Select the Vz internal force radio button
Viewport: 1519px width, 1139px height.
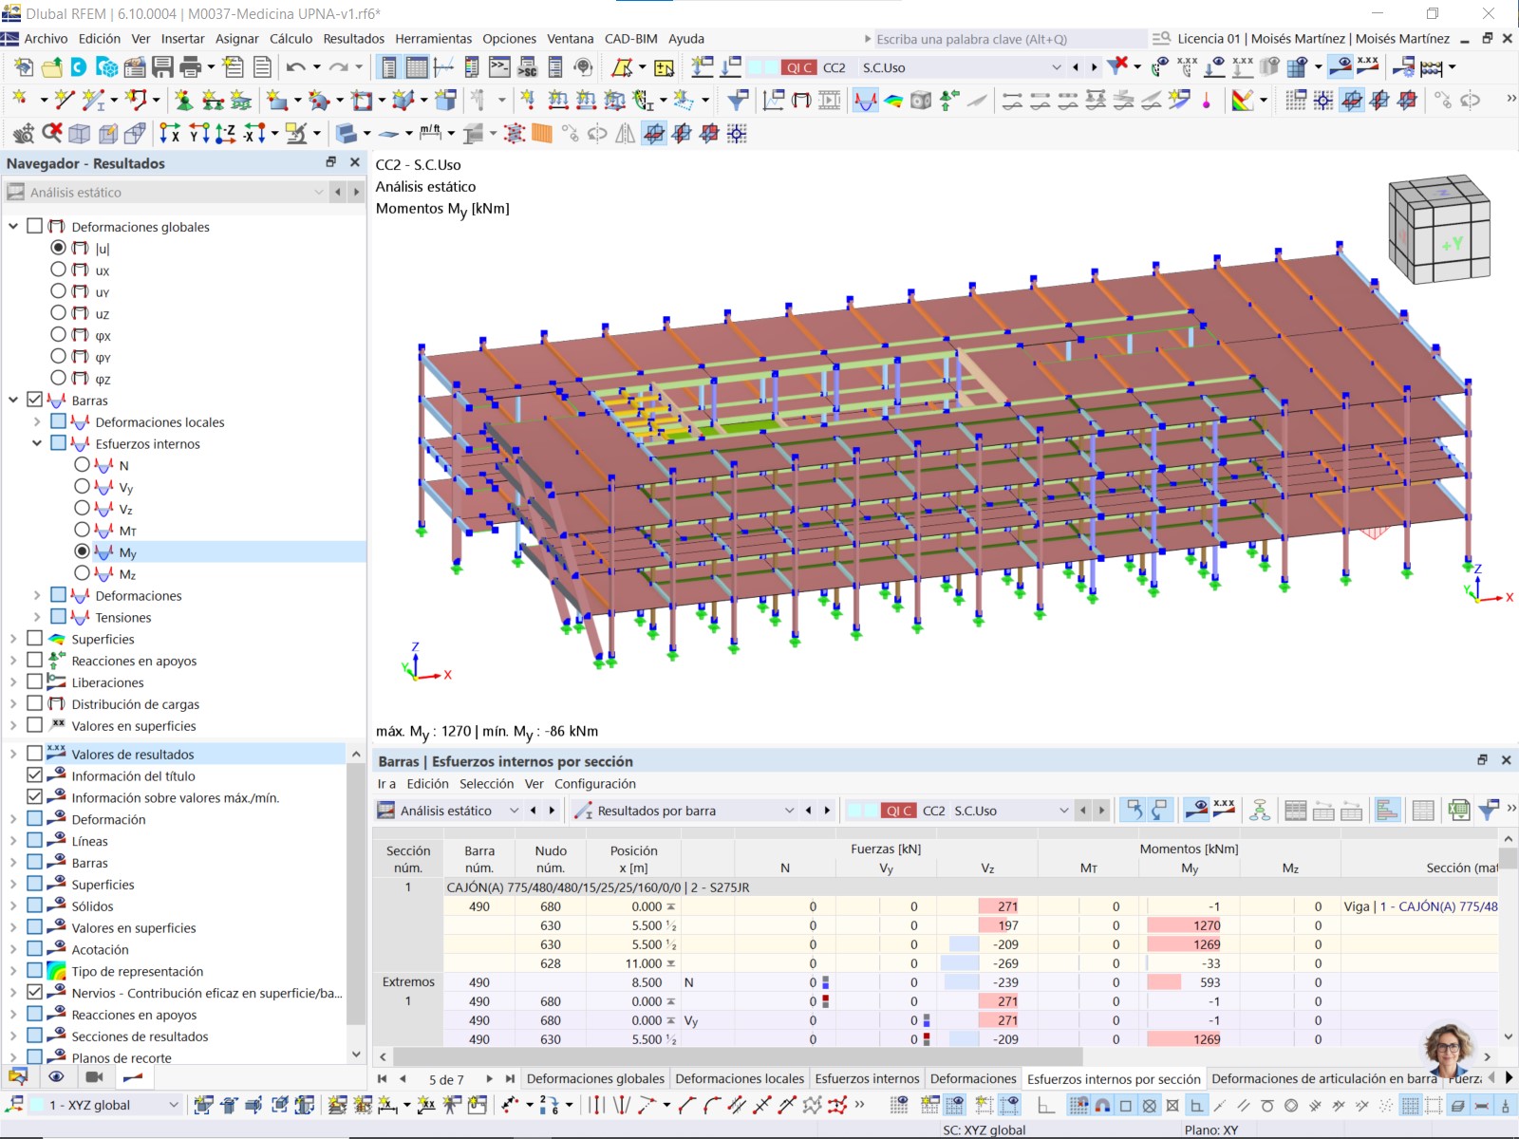pos(83,509)
